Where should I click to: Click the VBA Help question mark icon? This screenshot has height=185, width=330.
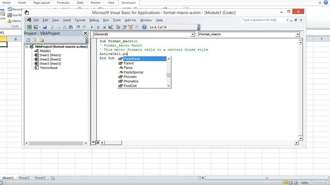pyautogui.click(x=144, y=27)
